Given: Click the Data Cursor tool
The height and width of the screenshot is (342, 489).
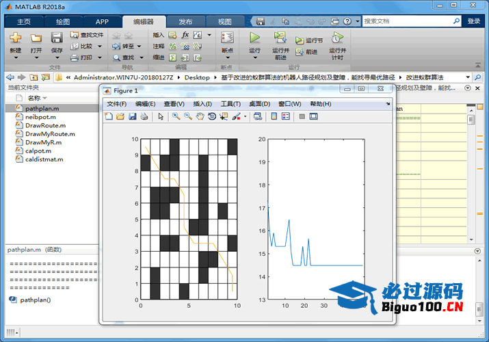Looking at the screenshot, I should pos(224,116).
